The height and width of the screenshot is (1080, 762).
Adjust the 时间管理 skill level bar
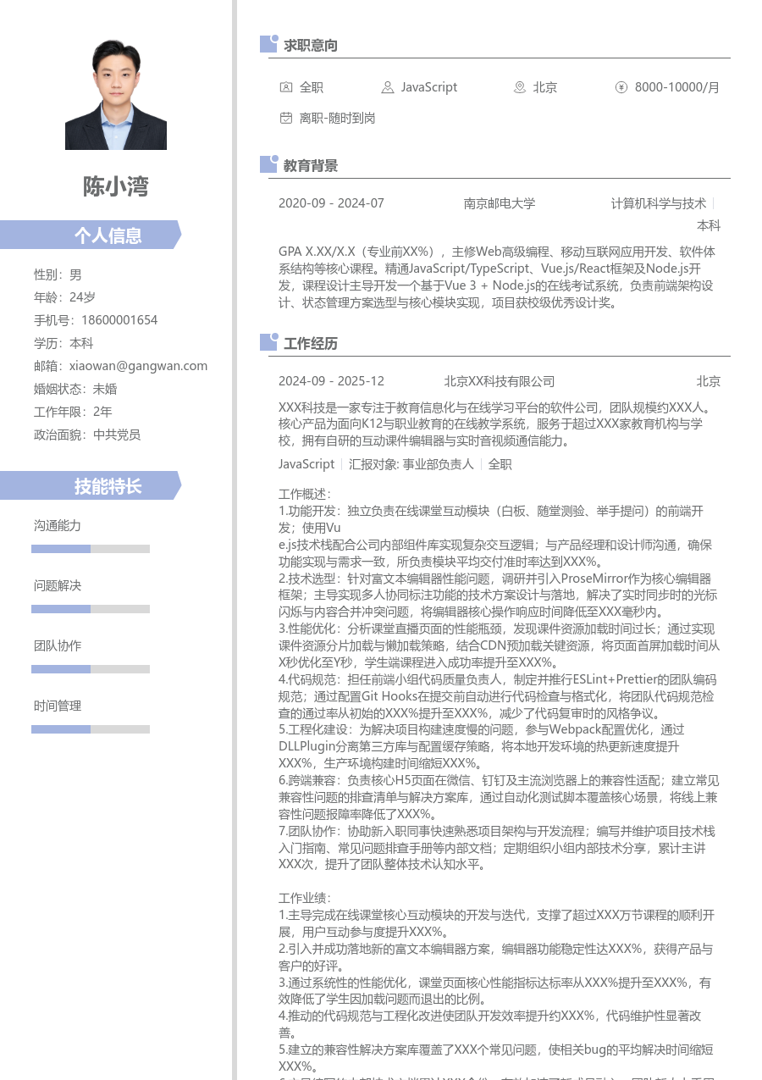91,728
